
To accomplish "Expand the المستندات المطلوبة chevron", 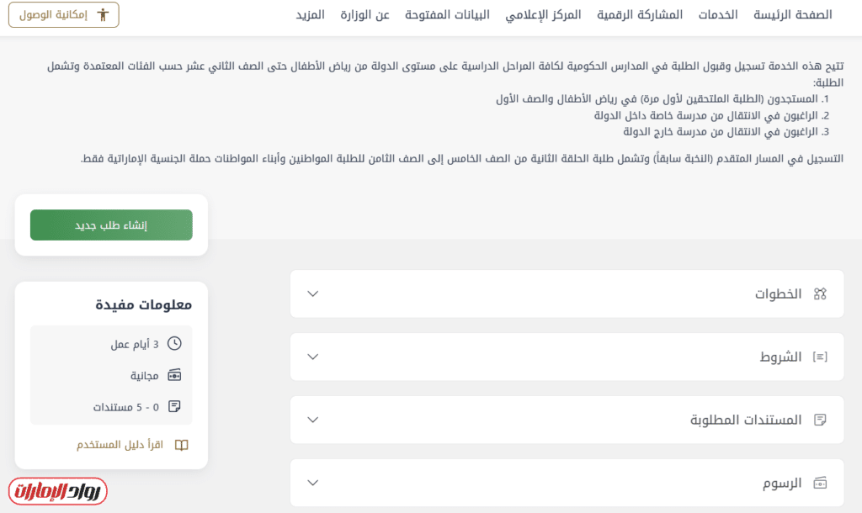I will (x=313, y=420).
